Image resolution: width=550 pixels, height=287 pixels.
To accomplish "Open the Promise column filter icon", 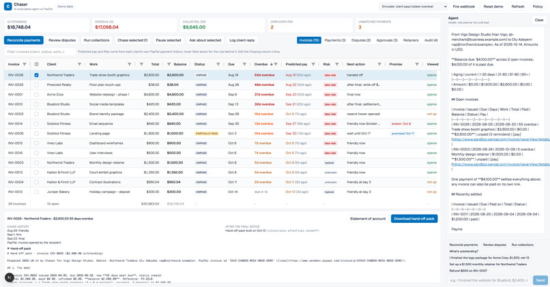I will pyautogui.click(x=417, y=64).
